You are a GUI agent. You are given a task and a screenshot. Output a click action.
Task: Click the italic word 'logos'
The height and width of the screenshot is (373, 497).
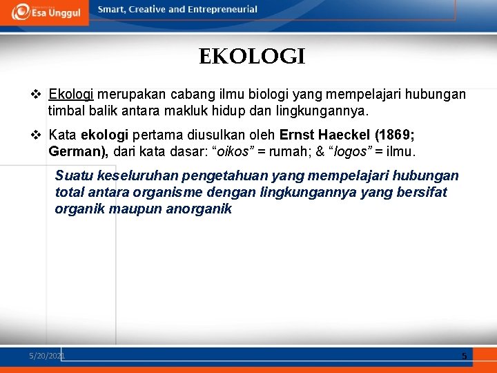point(350,151)
